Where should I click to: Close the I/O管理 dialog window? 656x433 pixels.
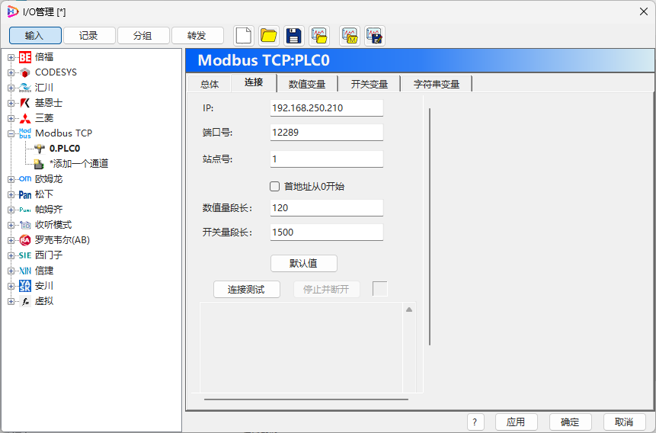[x=644, y=11]
